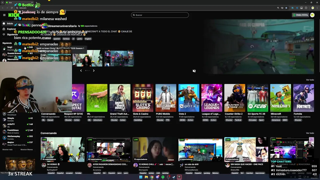Open the Kick hamburger sidebar menu

(x=4, y=15)
